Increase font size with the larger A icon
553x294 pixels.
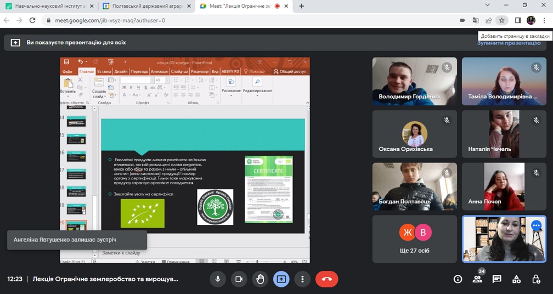[149, 95]
